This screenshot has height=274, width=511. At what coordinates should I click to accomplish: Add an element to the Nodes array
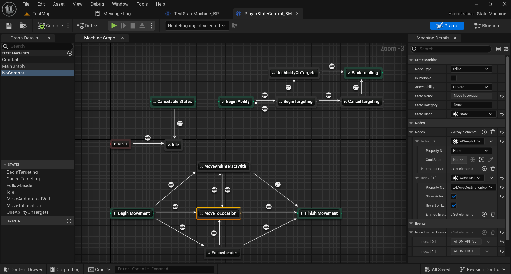(x=484, y=132)
